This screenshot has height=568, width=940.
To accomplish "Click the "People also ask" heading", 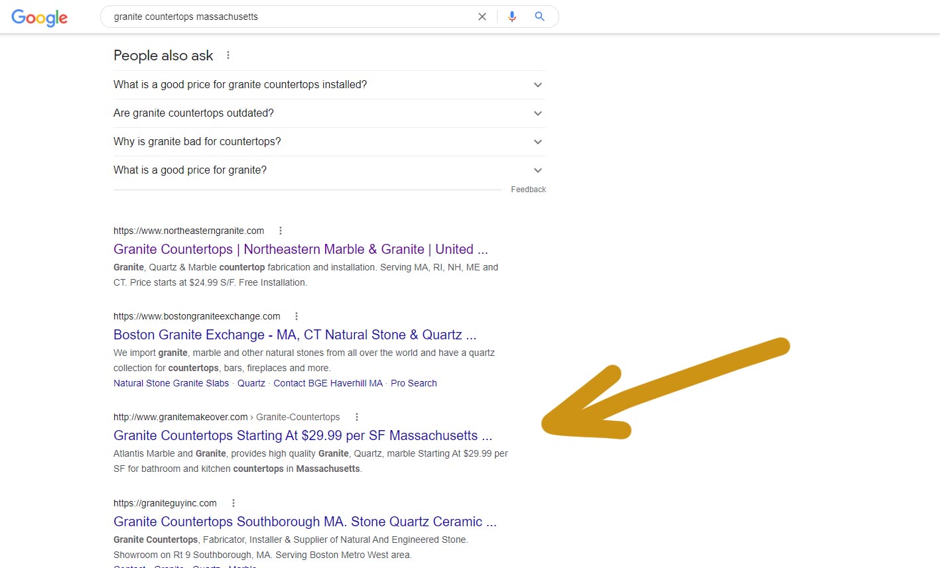I will click(x=163, y=56).
